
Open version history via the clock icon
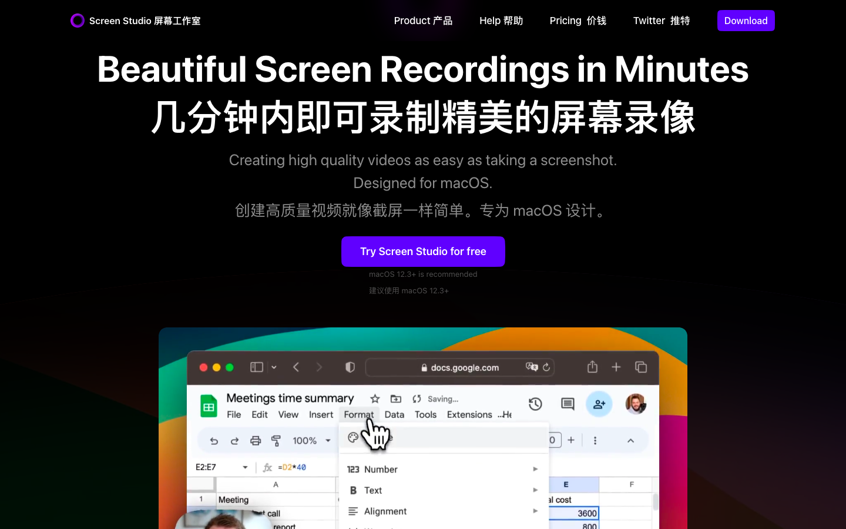(535, 404)
